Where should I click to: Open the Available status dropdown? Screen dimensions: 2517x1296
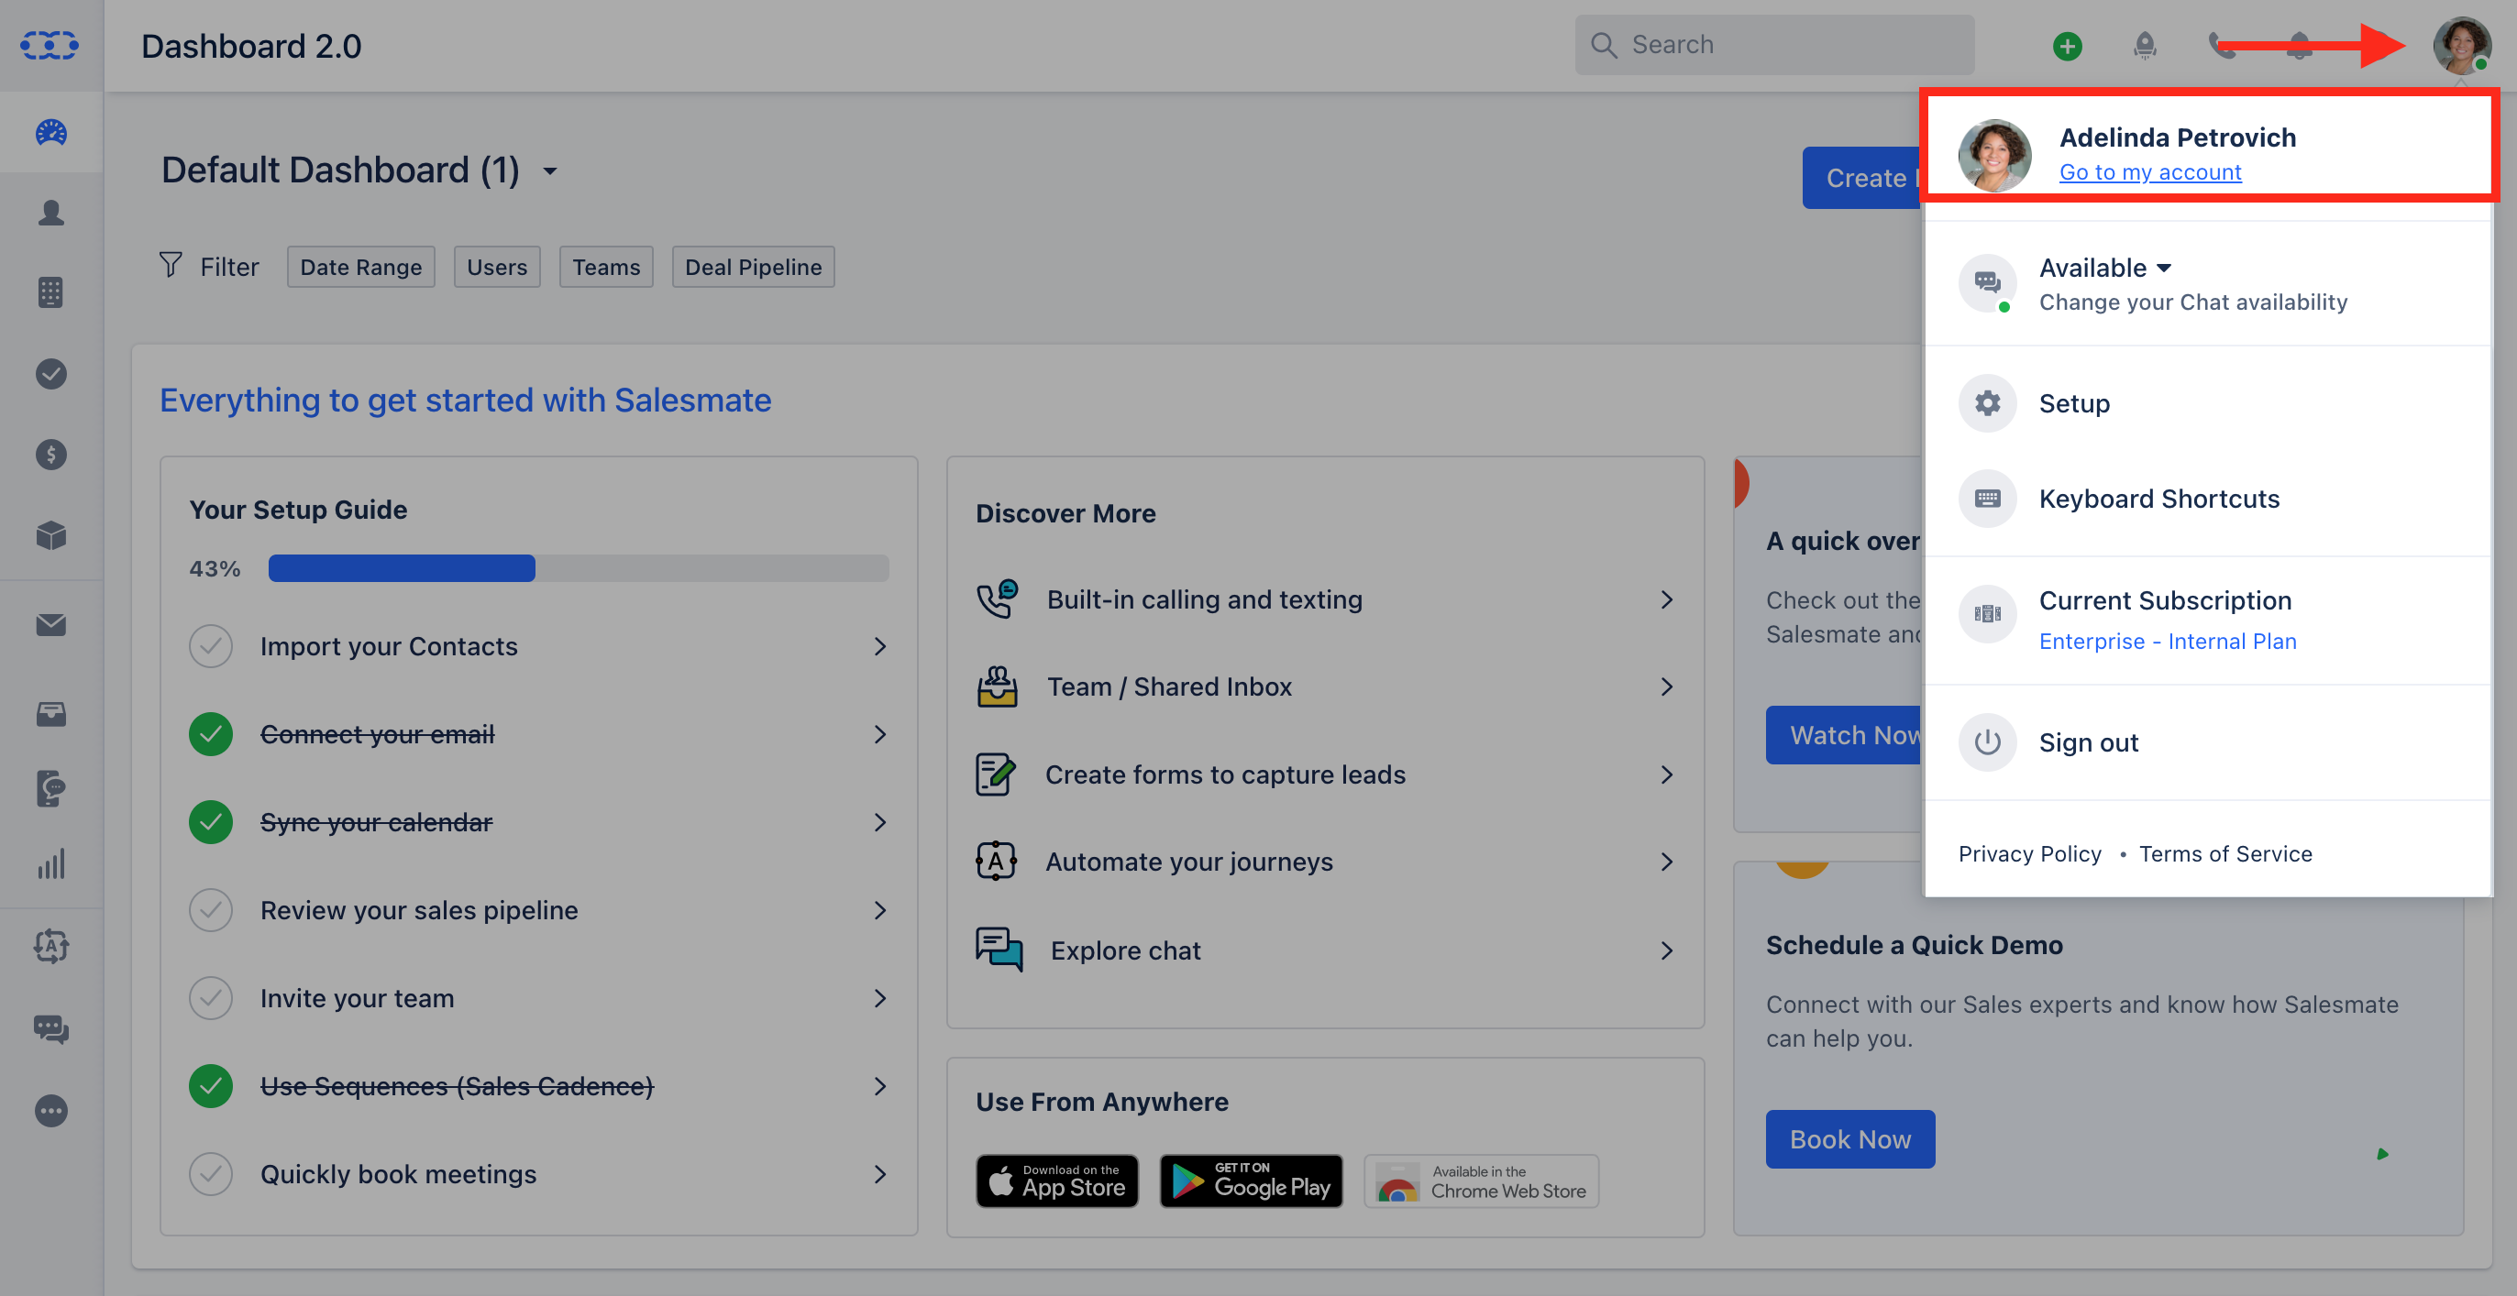tap(2104, 267)
